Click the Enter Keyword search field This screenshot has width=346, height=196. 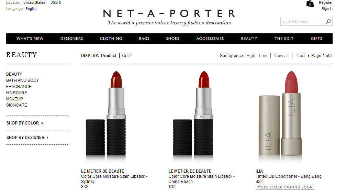303,21
